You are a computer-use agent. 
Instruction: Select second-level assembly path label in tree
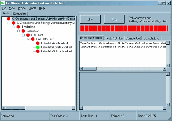click(46, 23)
